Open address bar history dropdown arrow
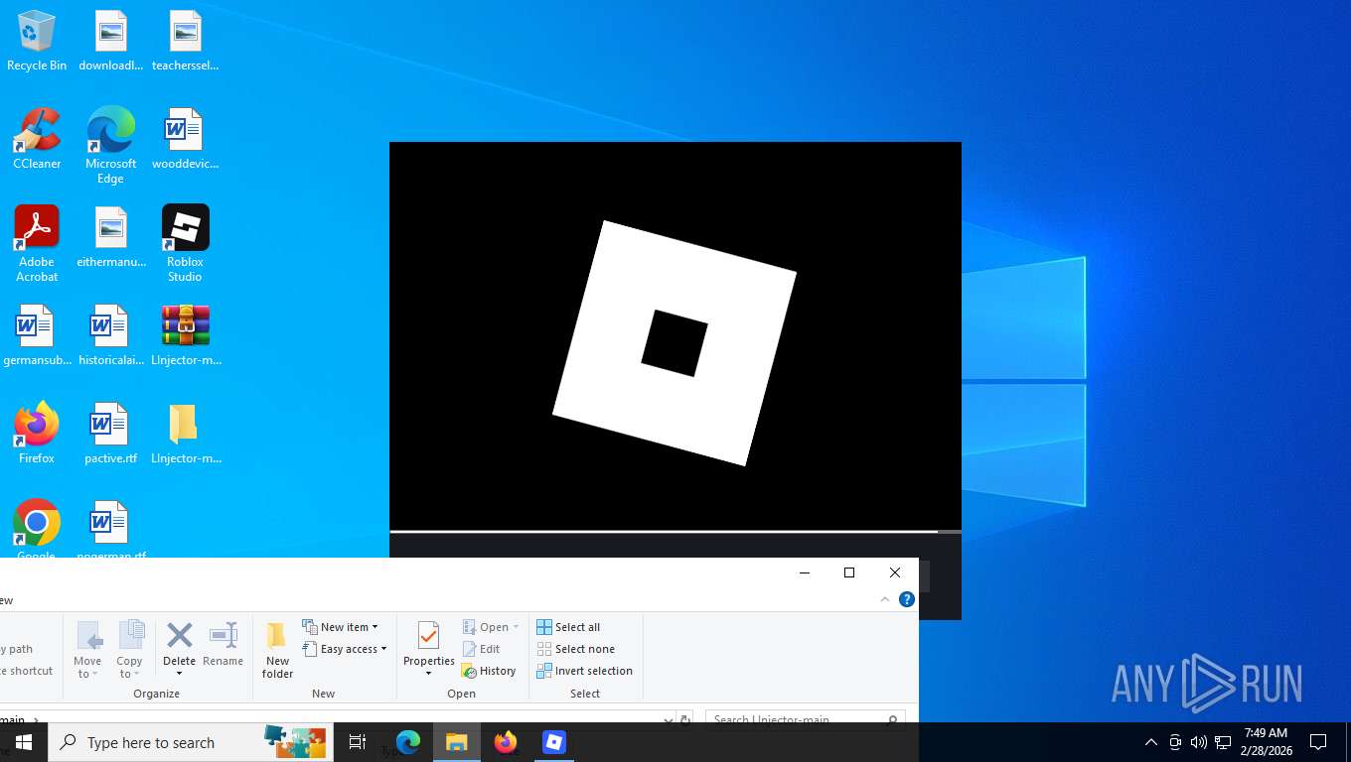Screen dimensions: 1351x762 669,719
